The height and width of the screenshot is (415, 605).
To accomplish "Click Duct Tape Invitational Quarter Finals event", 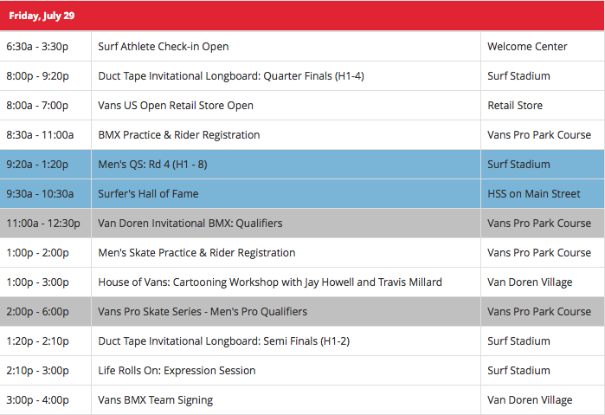I will (x=230, y=76).
